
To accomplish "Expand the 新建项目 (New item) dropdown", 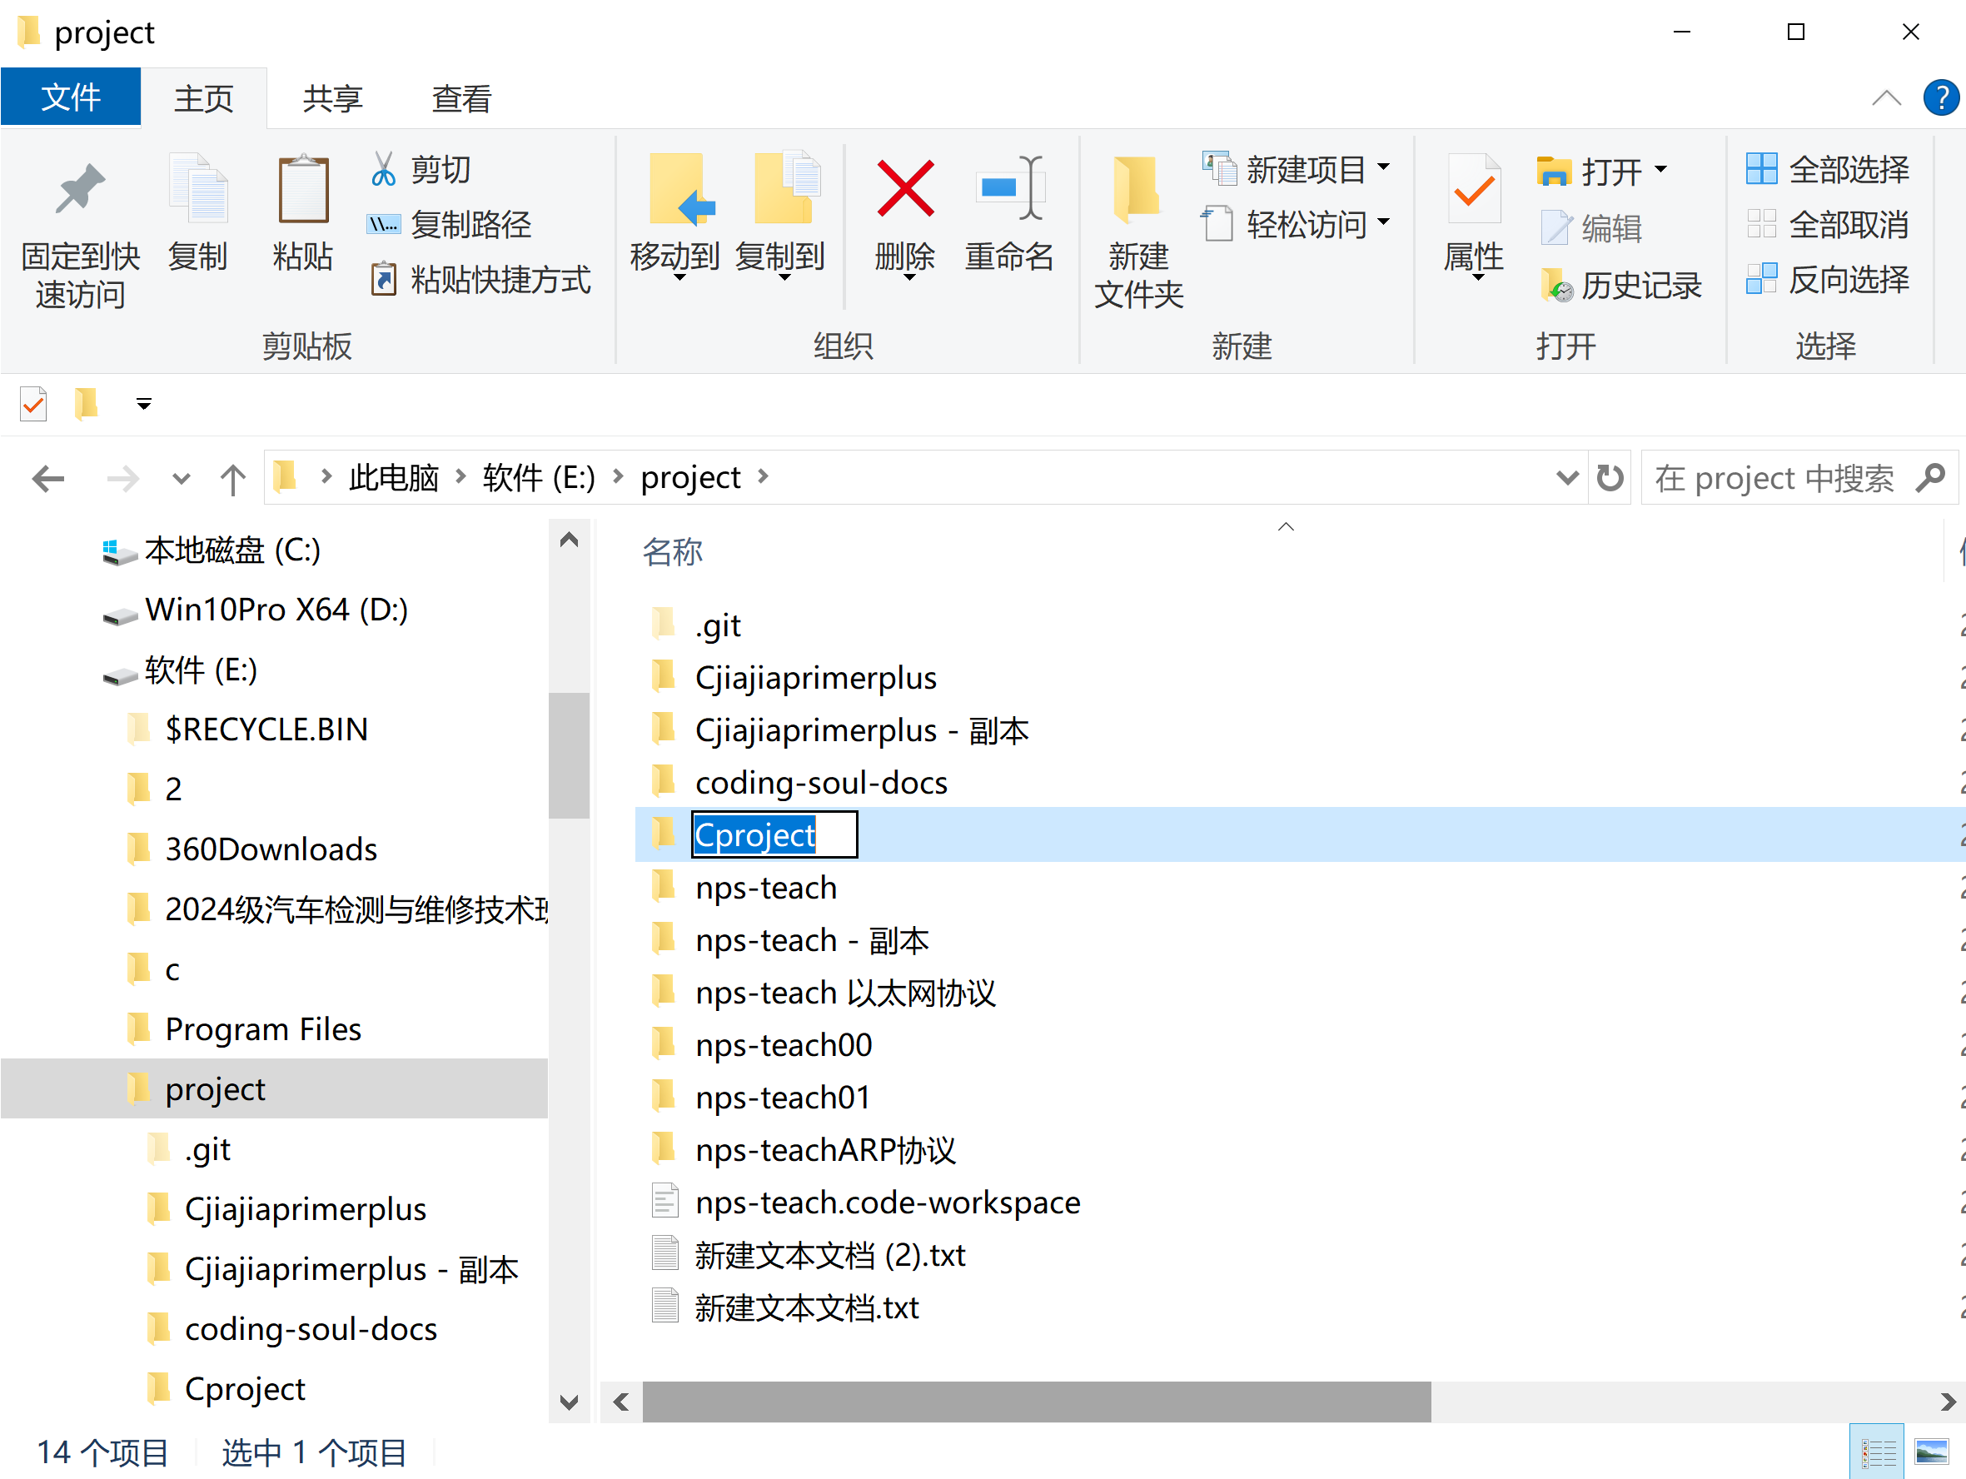I will coord(1385,169).
